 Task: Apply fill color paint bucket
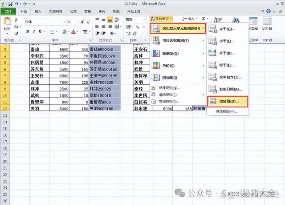click(64, 32)
